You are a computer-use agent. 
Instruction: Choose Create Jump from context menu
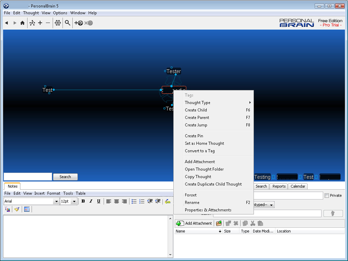(219, 125)
